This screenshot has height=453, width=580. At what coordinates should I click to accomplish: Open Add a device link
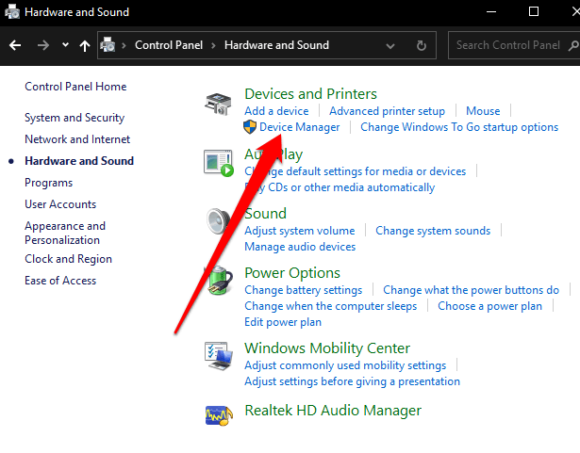276,111
